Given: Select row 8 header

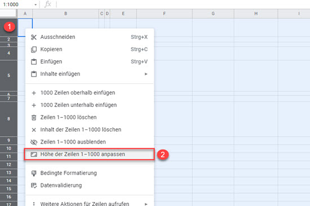Looking at the screenshot, I should [x=8, y=119].
